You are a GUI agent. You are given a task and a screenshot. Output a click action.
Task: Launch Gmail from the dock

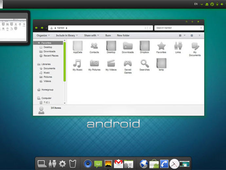[x=118, y=164]
